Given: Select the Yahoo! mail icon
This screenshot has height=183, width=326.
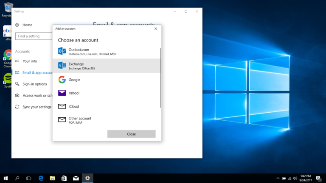Looking at the screenshot, I should 62,93.
